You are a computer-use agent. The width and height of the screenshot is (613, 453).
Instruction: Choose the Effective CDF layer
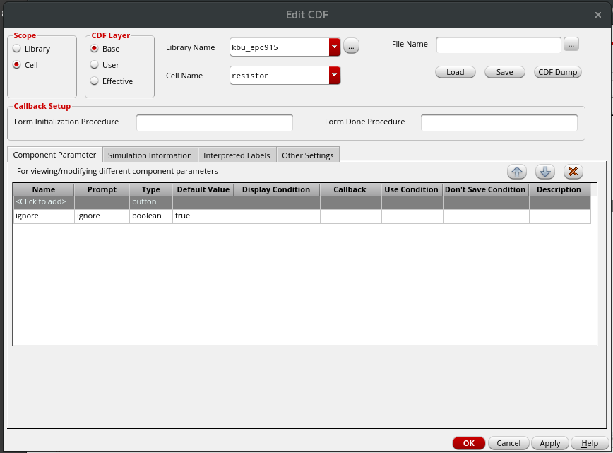click(x=94, y=81)
